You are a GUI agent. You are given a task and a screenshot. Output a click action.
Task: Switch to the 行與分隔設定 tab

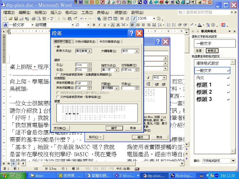pos(85,42)
